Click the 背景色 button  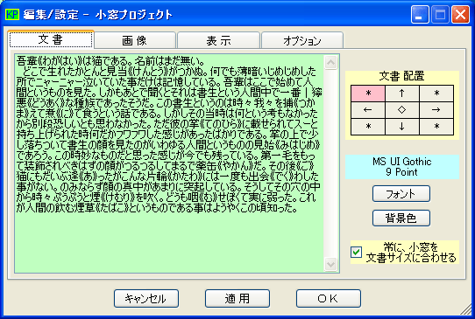(x=401, y=218)
